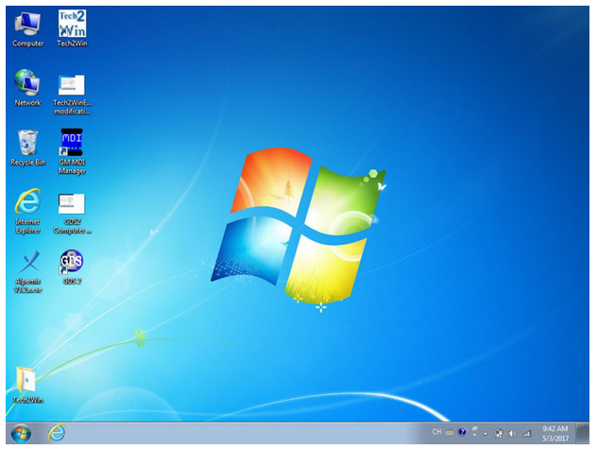Open the Network desktop icon
Image resolution: width=597 pixels, height=450 pixels.
[x=27, y=88]
